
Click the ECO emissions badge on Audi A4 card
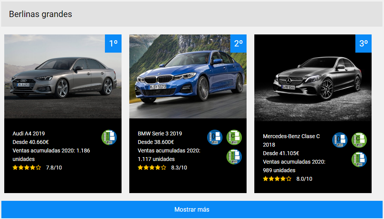[109, 137]
